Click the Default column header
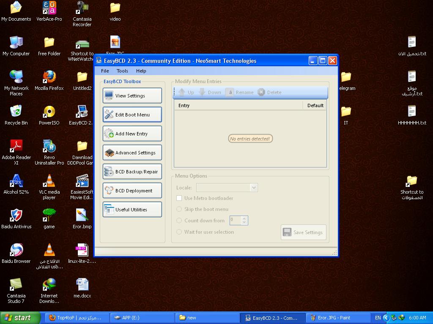 pos(315,105)
